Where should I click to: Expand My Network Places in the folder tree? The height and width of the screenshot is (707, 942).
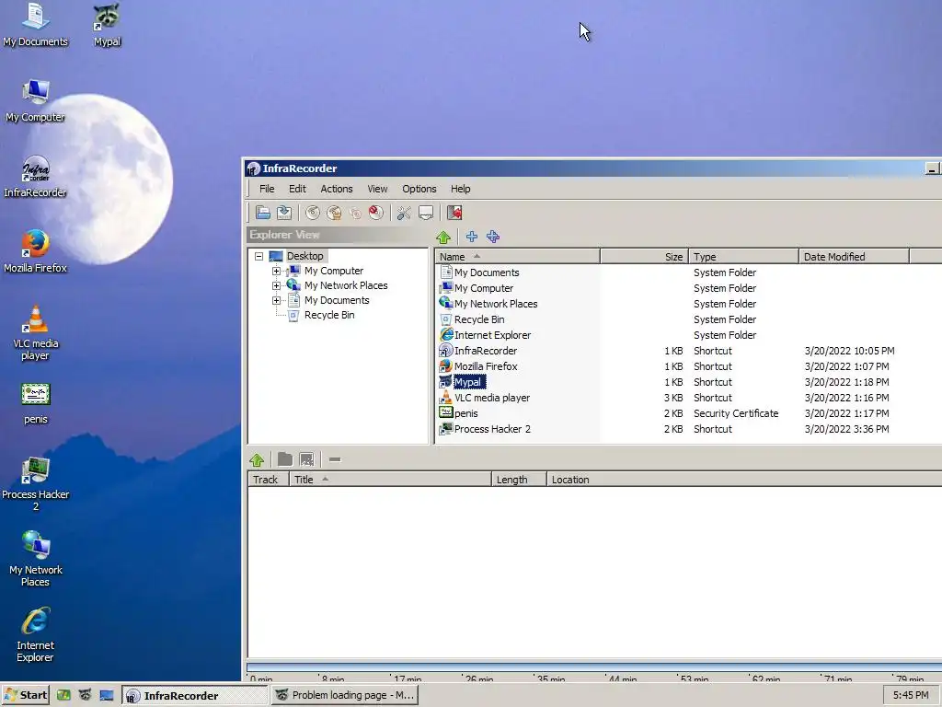click(276, 285)
